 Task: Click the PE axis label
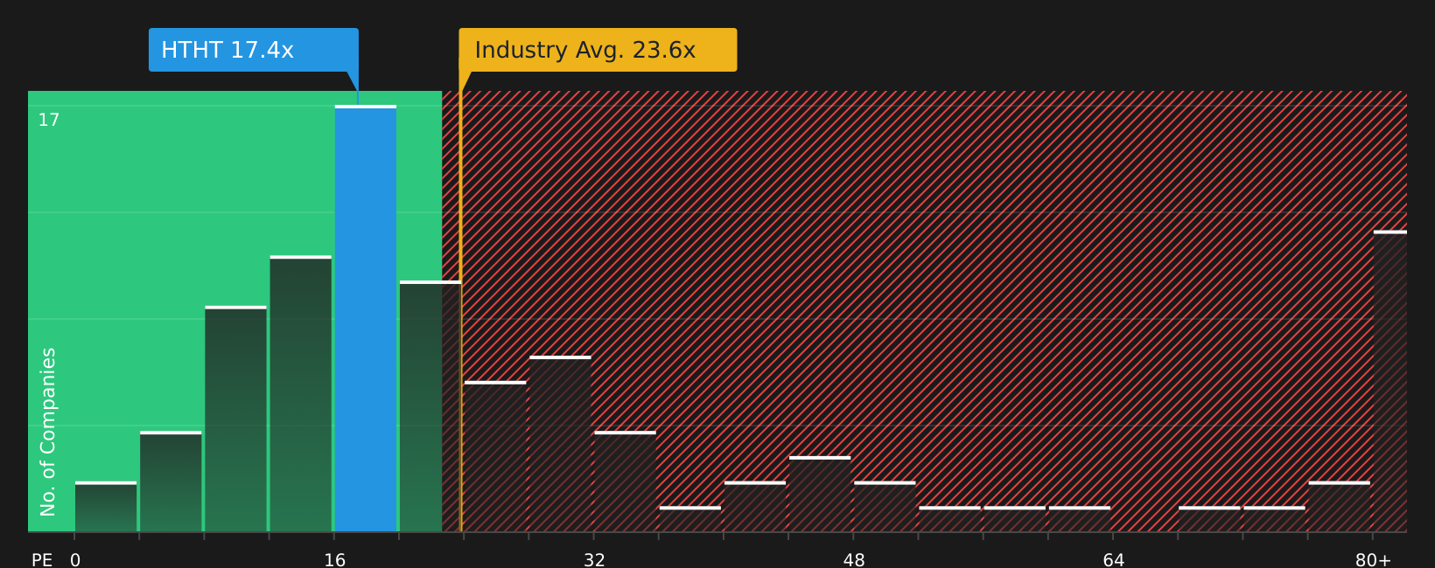[x=42, y=559]
